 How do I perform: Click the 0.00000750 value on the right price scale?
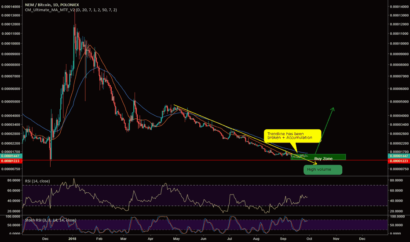tap(399, 169)
